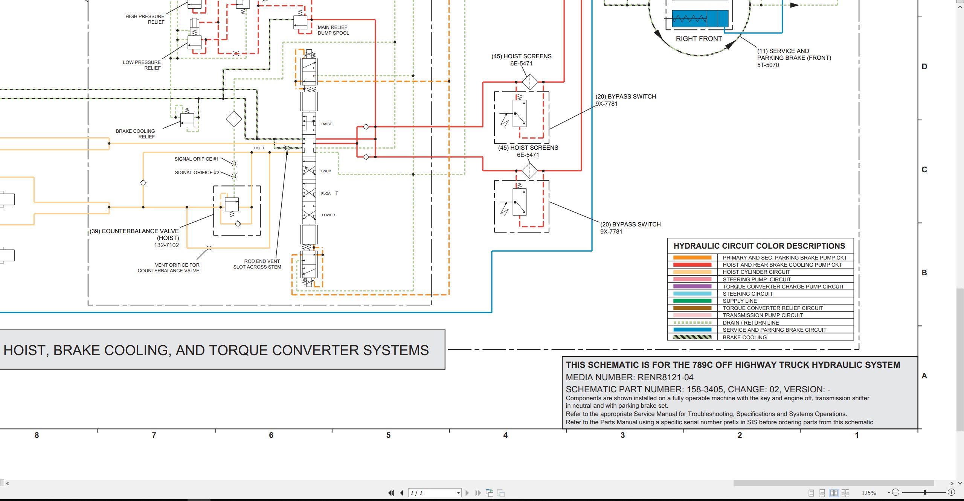Screen dimensions: 964x501
Task: Click the purple torque converter charge swatch
Action: coord(692,287)
